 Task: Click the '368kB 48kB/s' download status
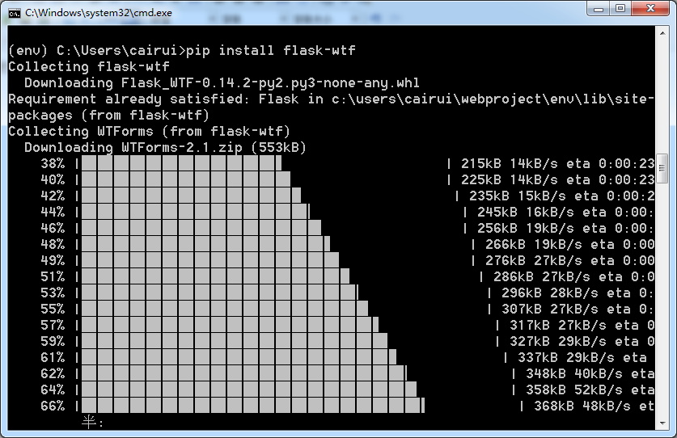click(582, 406)
